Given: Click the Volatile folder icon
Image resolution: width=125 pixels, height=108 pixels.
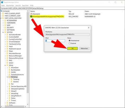Looking at the screenshot, I should tap(11, 82).
